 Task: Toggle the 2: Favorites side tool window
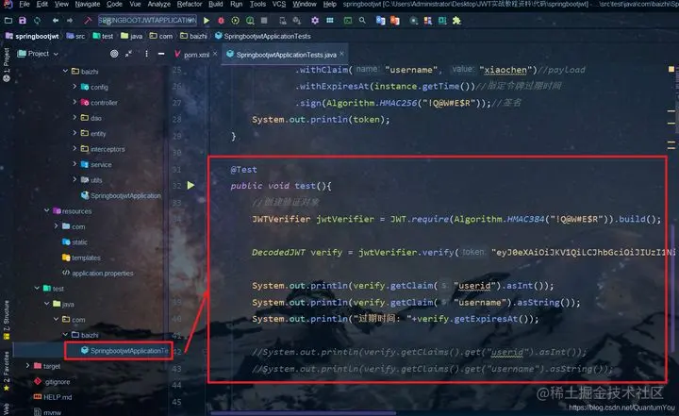tap(6, 371)
